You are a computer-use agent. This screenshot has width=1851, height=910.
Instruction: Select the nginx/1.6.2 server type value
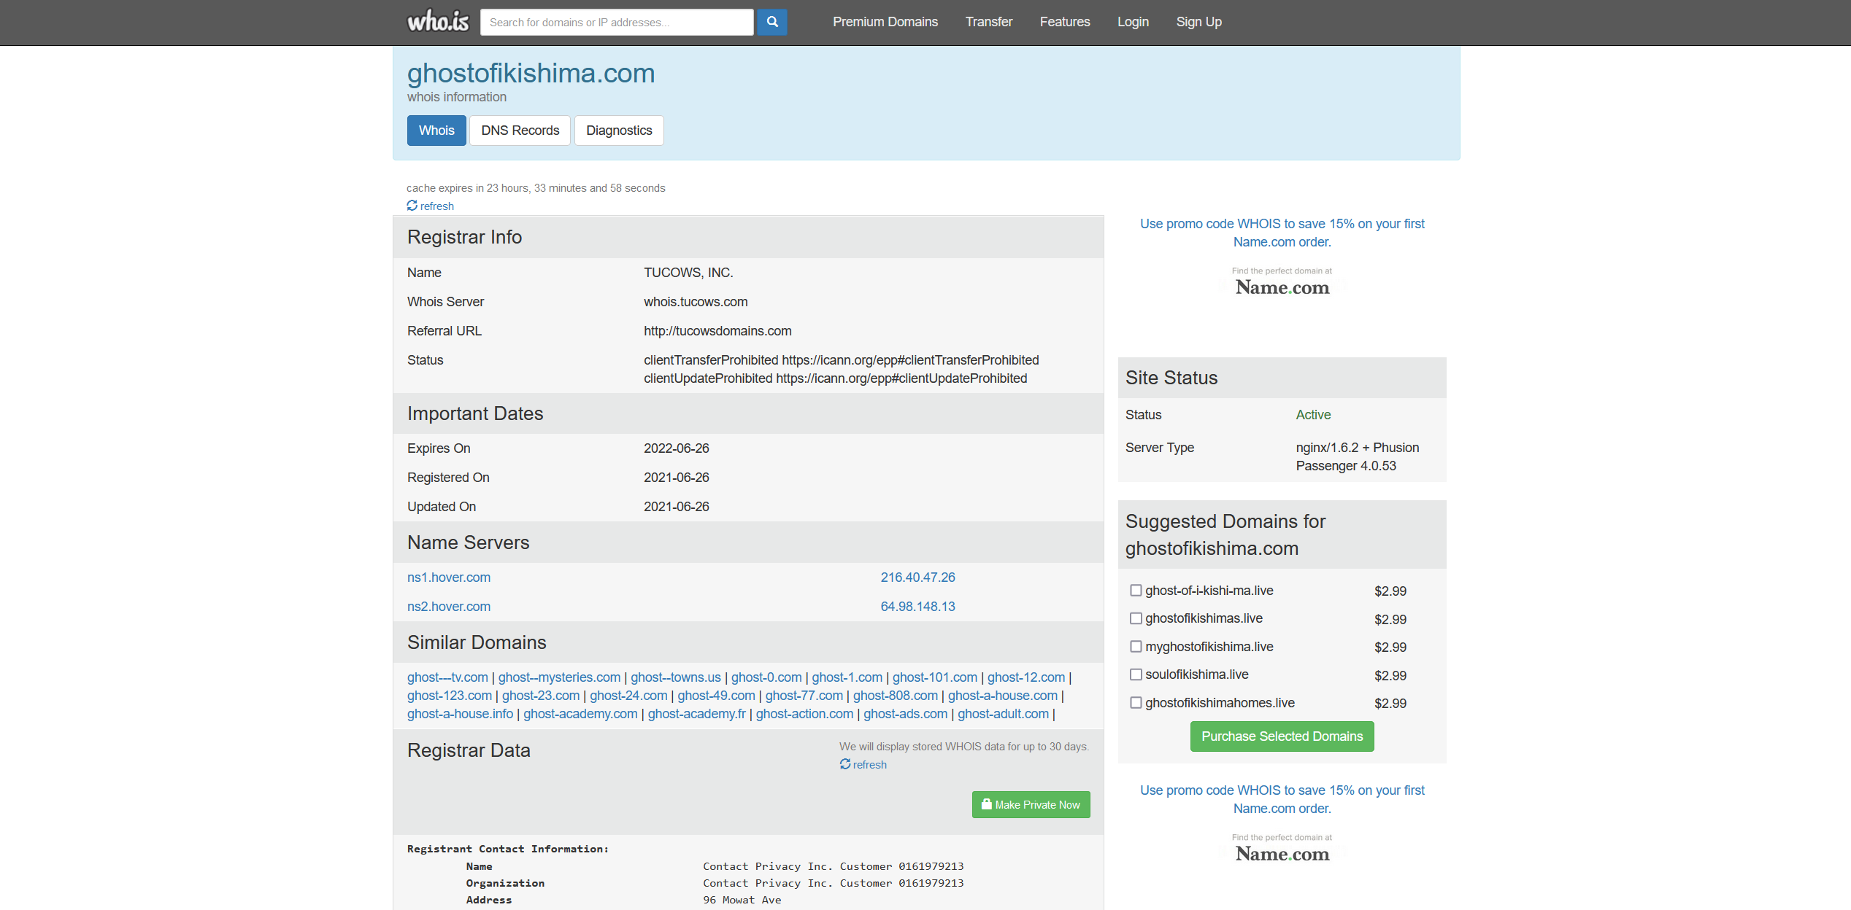(1358, 456)
